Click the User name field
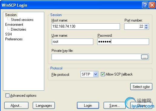Screen dimensions: 156x111 (x=72, y=42)
